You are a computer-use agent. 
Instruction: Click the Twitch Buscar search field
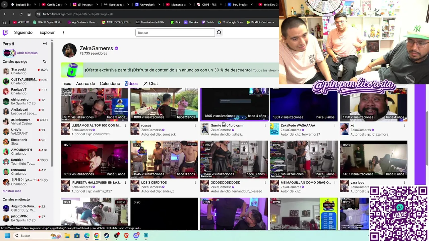pyautogui.click(x=175, y=32)
